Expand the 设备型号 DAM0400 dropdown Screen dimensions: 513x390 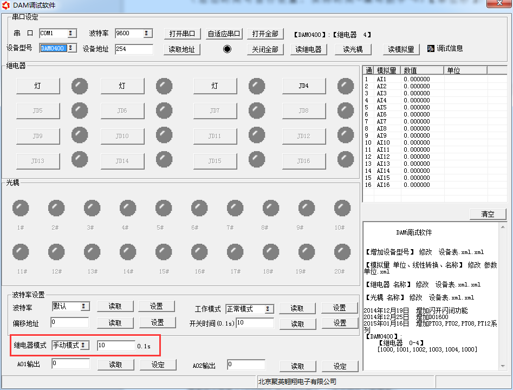click(70, 48)
